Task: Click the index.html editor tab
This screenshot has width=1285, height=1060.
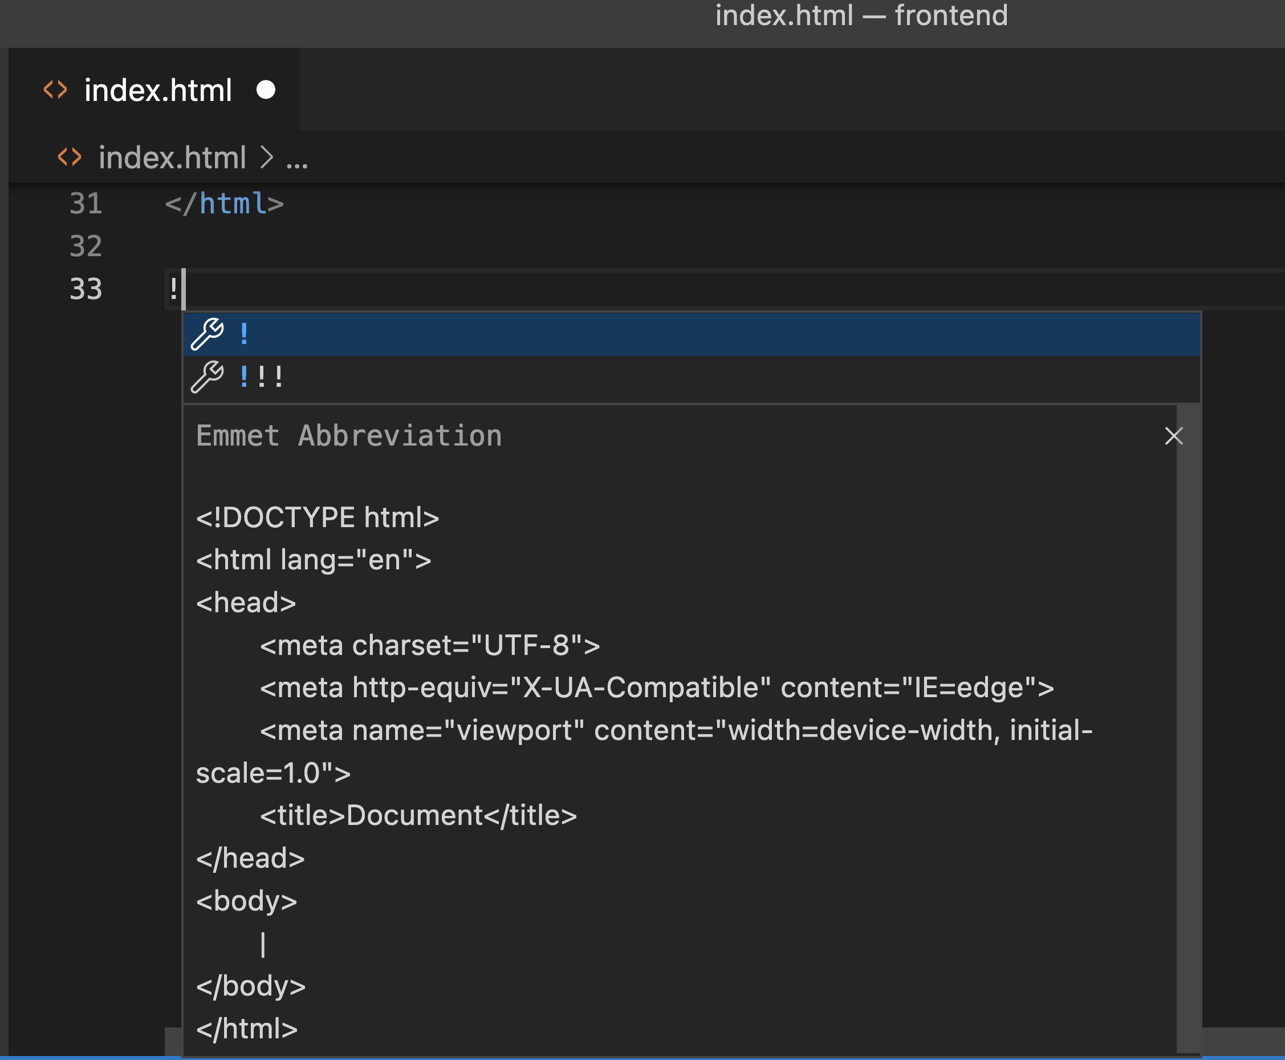Action: click(158, 90)
